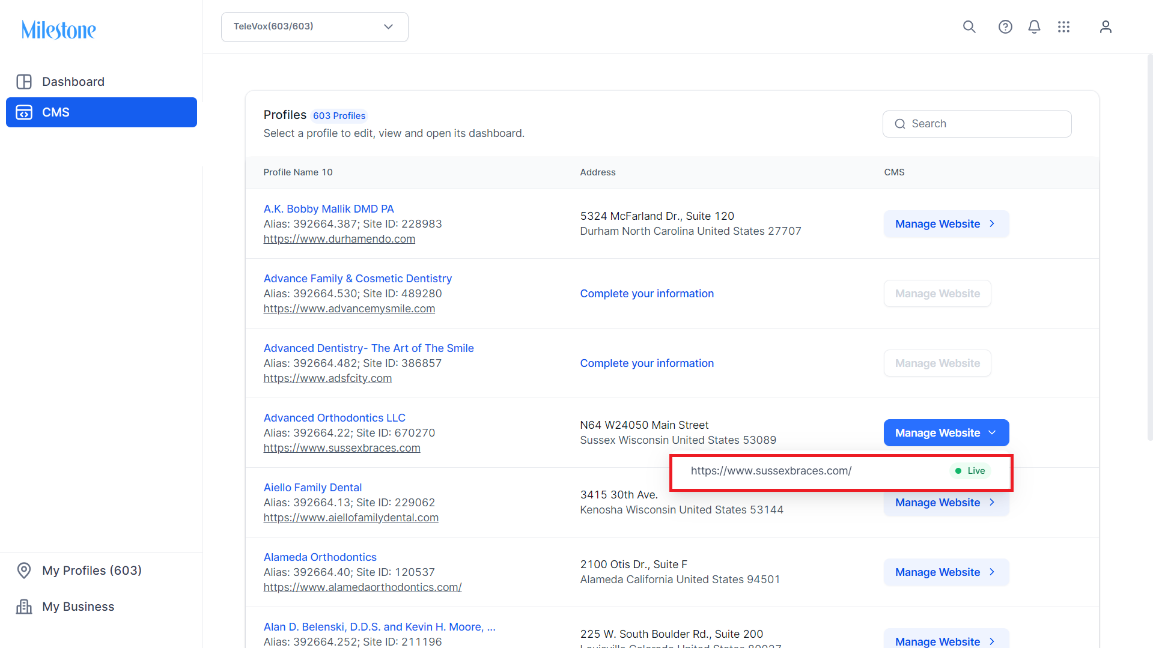
Task: Expand the TeleVox(603/603) account dropdown
Action: [x=315, y=27]
